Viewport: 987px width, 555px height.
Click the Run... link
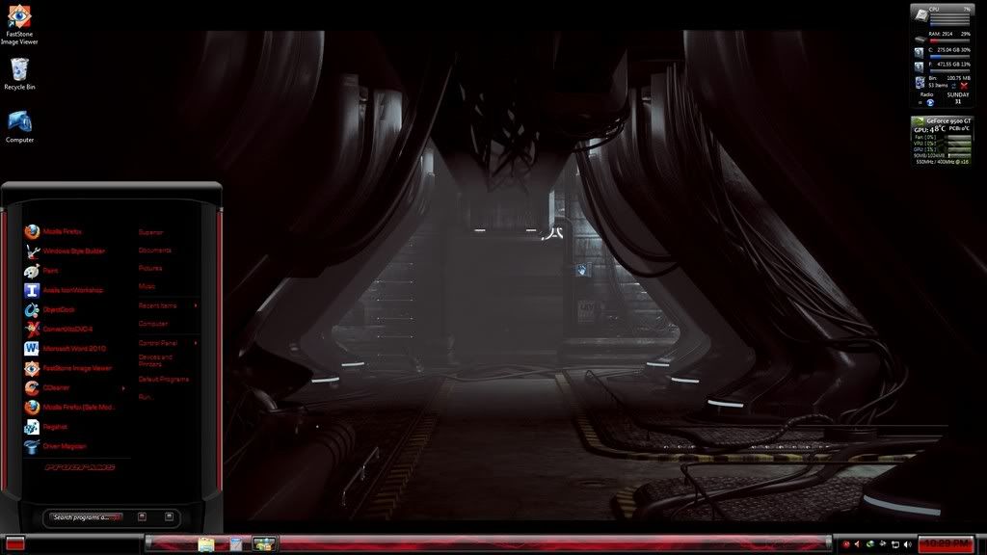146,397
